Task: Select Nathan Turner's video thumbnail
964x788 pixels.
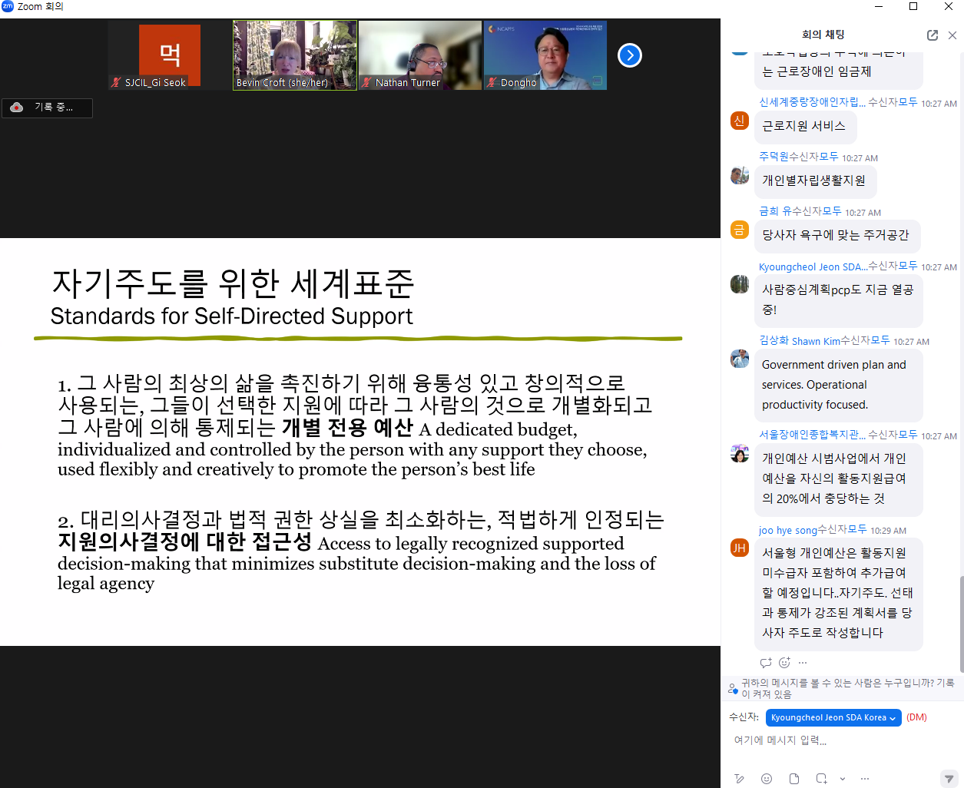Action: pos(420,55)
